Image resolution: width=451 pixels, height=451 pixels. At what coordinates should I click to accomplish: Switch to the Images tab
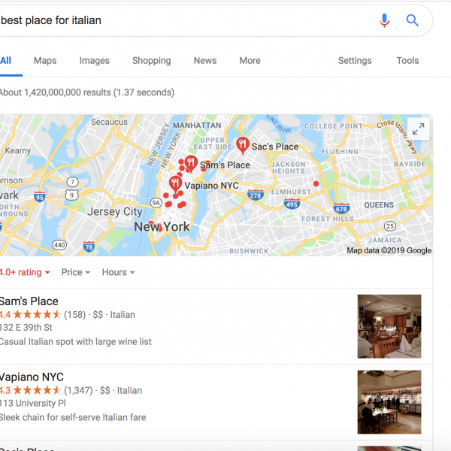tap(95, 61)
